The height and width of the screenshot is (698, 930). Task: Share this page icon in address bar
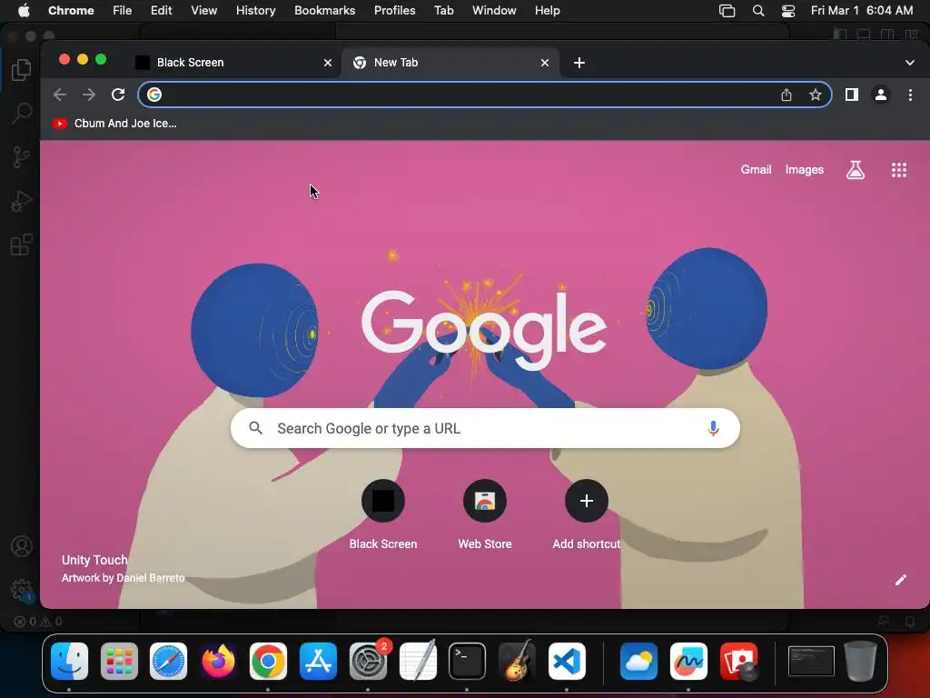(x=787, y=95)
